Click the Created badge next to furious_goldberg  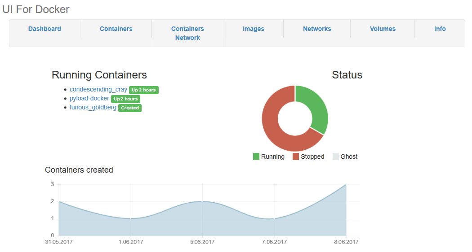130,108
